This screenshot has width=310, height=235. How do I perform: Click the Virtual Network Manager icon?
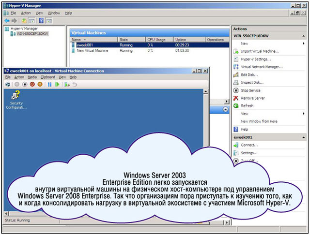(x=236, y=67)
